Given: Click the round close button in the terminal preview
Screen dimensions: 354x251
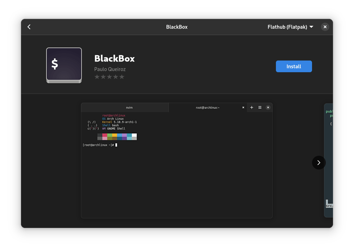Looking at the screenshot, I should pos(268,108).
